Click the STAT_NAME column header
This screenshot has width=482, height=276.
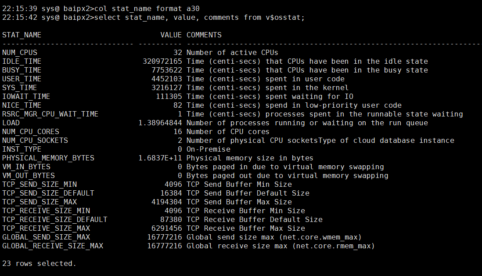pos(22,35)
